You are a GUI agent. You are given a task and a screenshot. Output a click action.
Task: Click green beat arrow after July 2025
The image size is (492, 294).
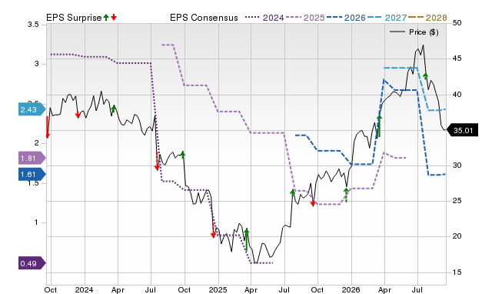[292, 193]
